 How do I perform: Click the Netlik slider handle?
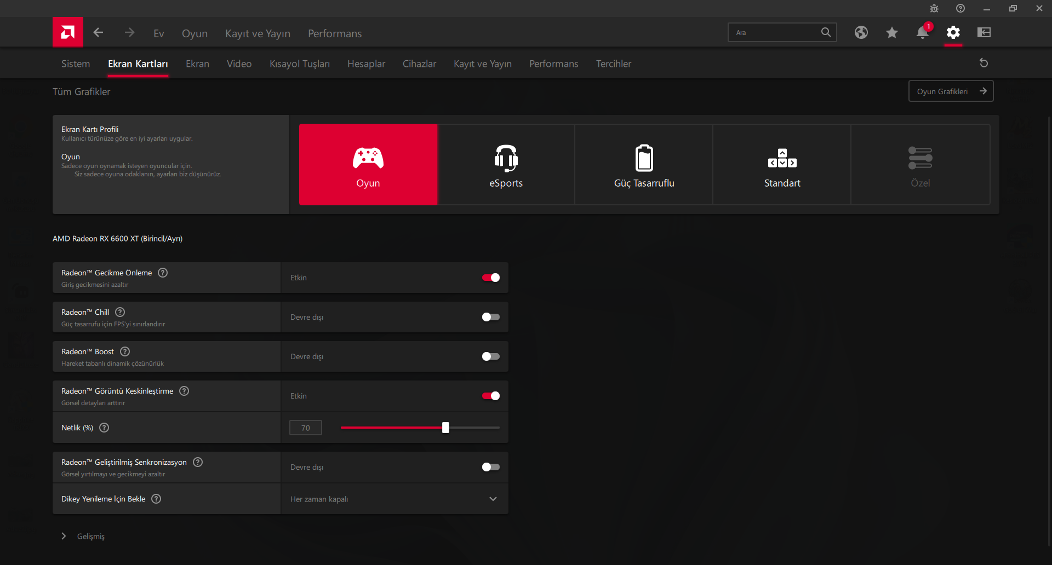(445, 428)
